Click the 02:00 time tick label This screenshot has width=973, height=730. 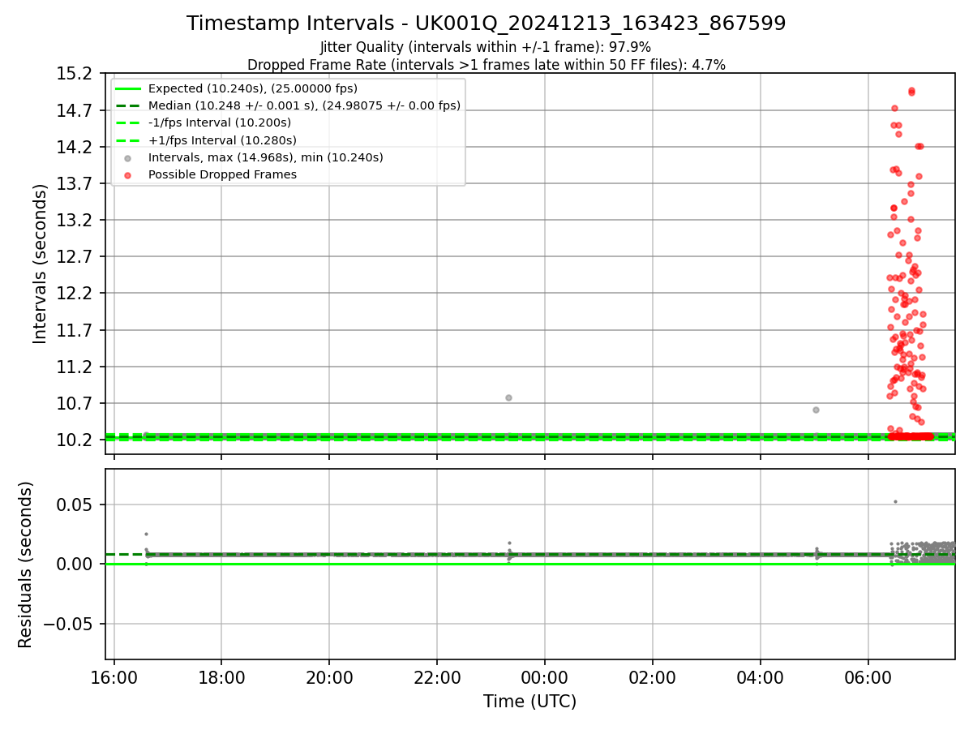[x=653, y=677]
